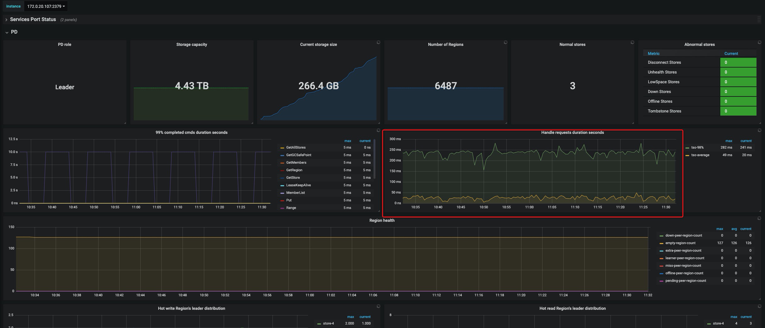Toggle the tso-average series in the legend
765x328 pixels.
click(x=700, y=155)
